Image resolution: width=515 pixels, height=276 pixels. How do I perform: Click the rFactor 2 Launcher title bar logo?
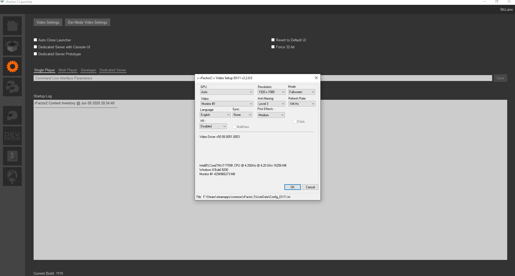coord(2,2)
